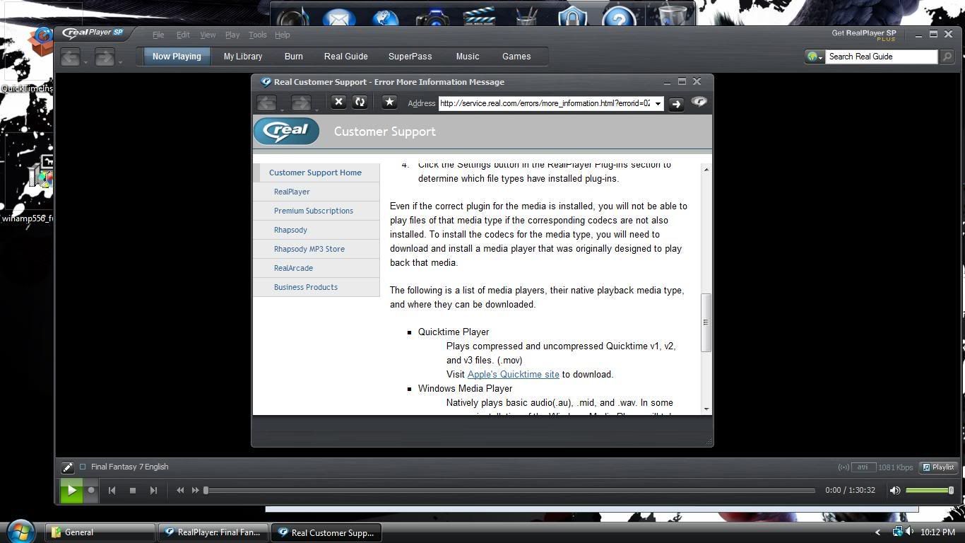Switch to the Burn tab
This screenshot has width=965, height=543.
[294, 57]
